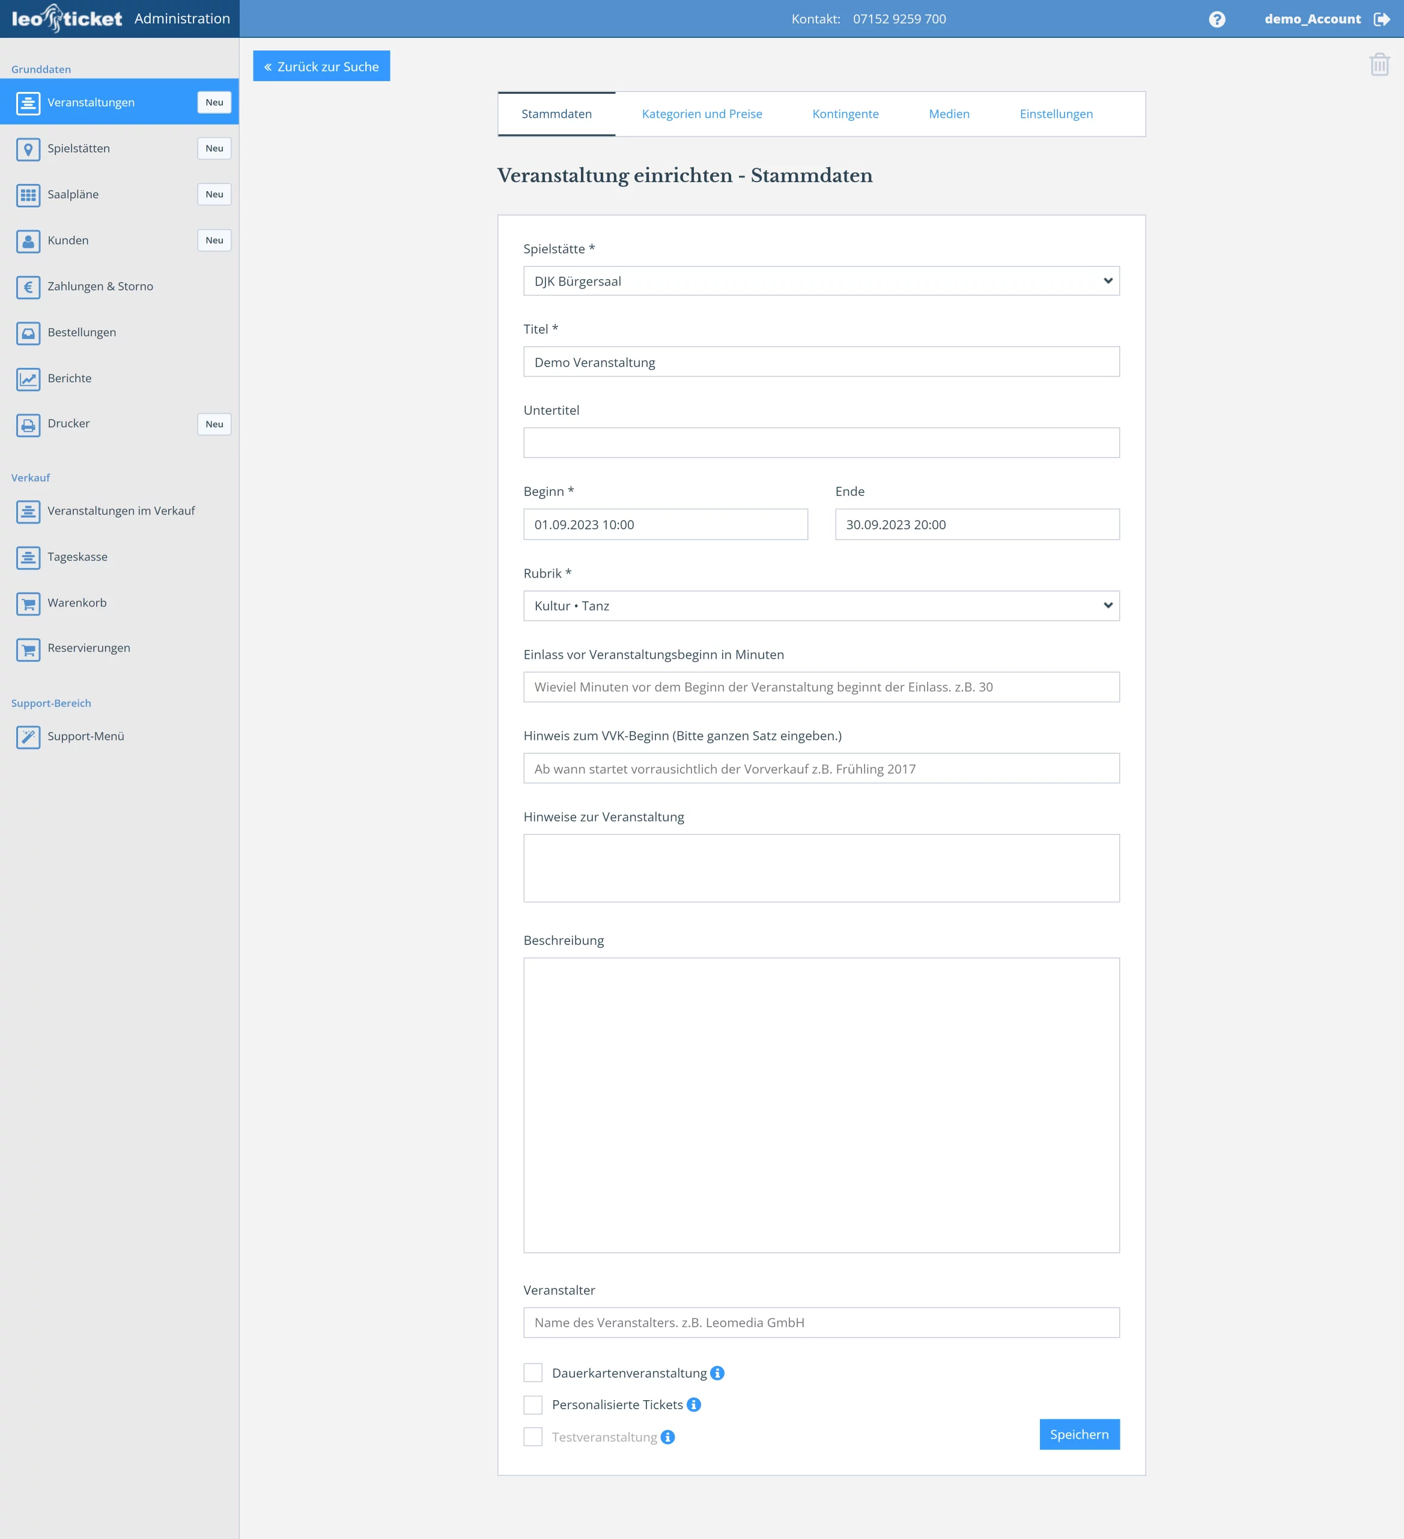Open Warenkorb cart icon
The image size is (1404, 1539).
28,603
